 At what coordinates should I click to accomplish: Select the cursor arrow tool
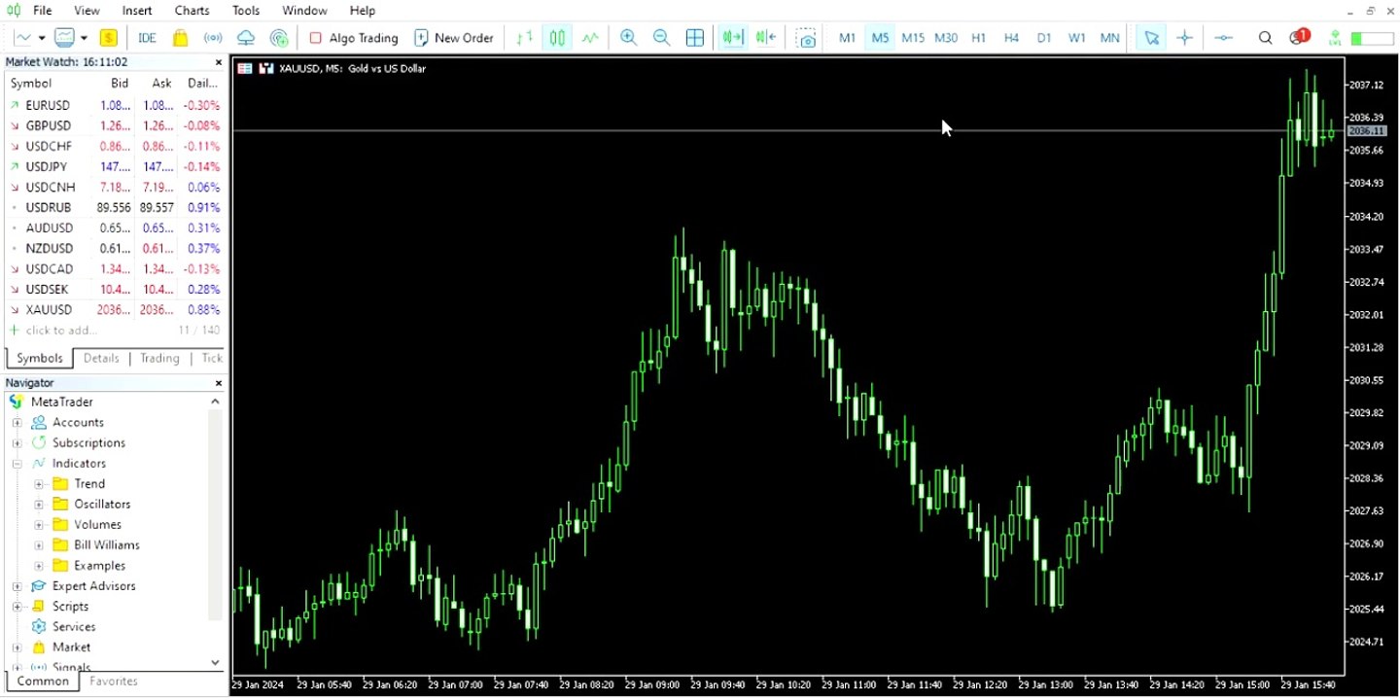(x=1152, y=38)
